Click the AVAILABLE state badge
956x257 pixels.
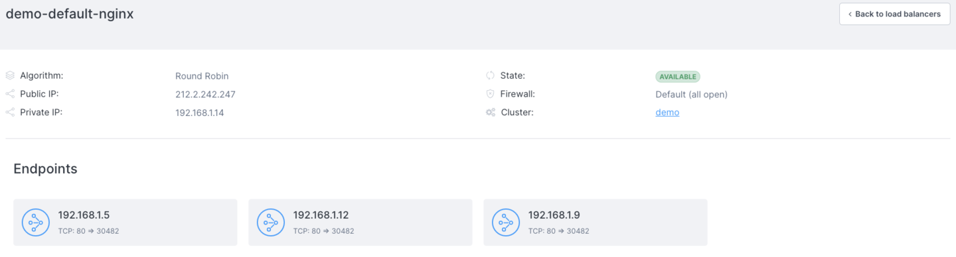[678, 76]
